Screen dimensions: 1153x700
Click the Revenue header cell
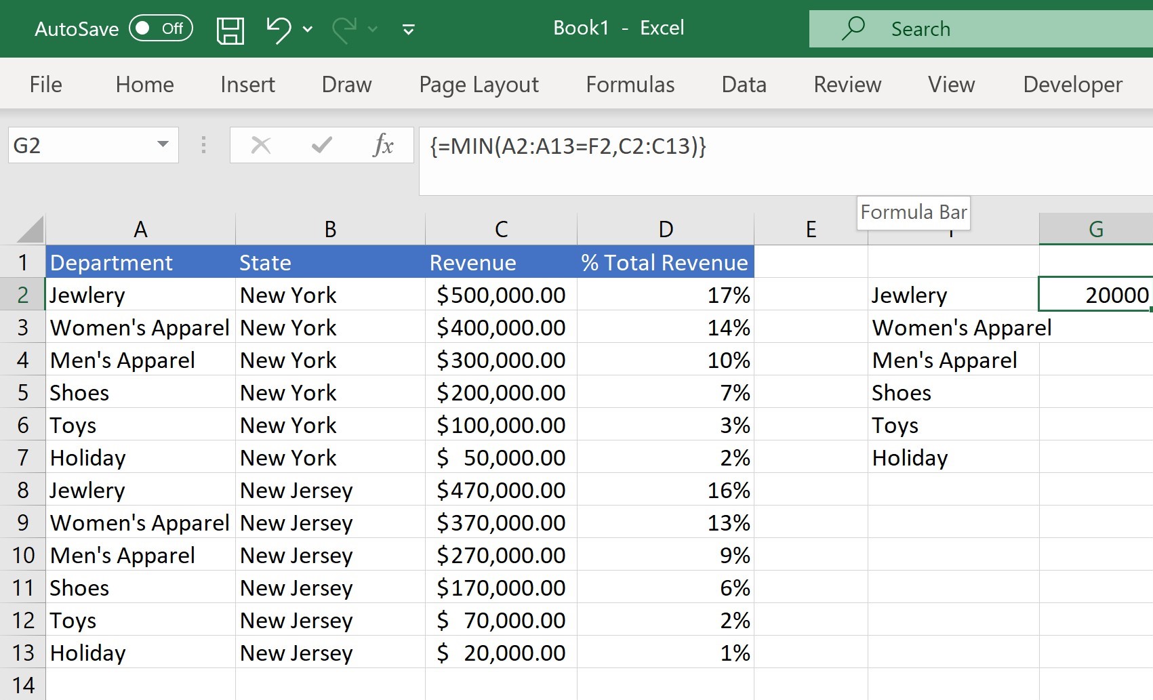coord(501,262)
